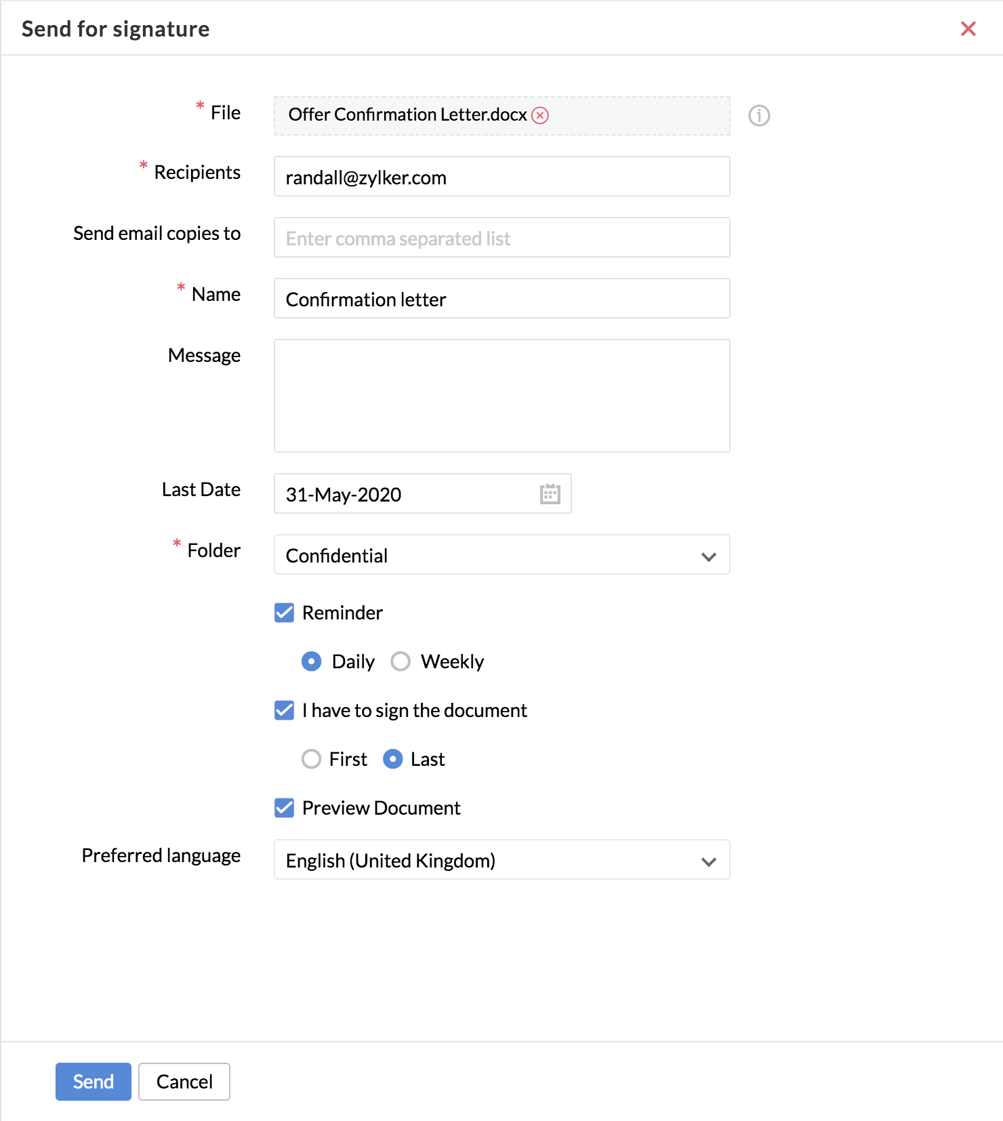Toggle I have to sign the document
Viewport: 1003px width, 1121px height.
285,710
